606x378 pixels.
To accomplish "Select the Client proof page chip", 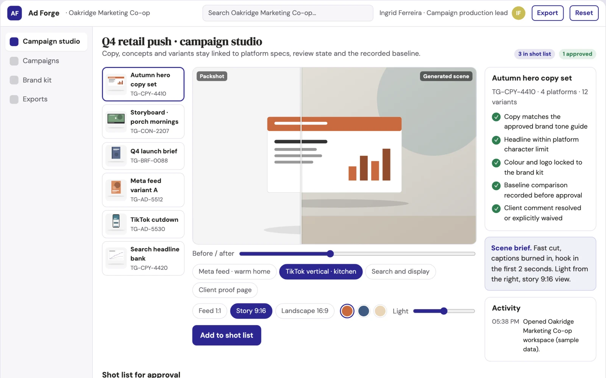I will click(x=225, y=290).
